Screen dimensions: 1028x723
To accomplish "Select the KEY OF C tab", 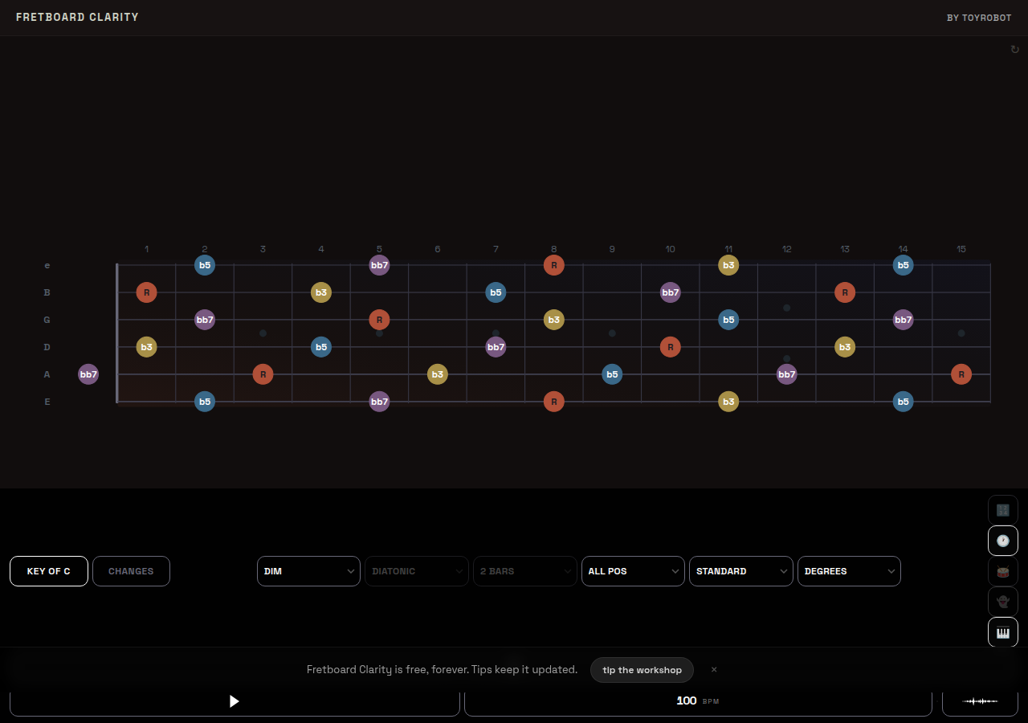I will tap(49, 571).
